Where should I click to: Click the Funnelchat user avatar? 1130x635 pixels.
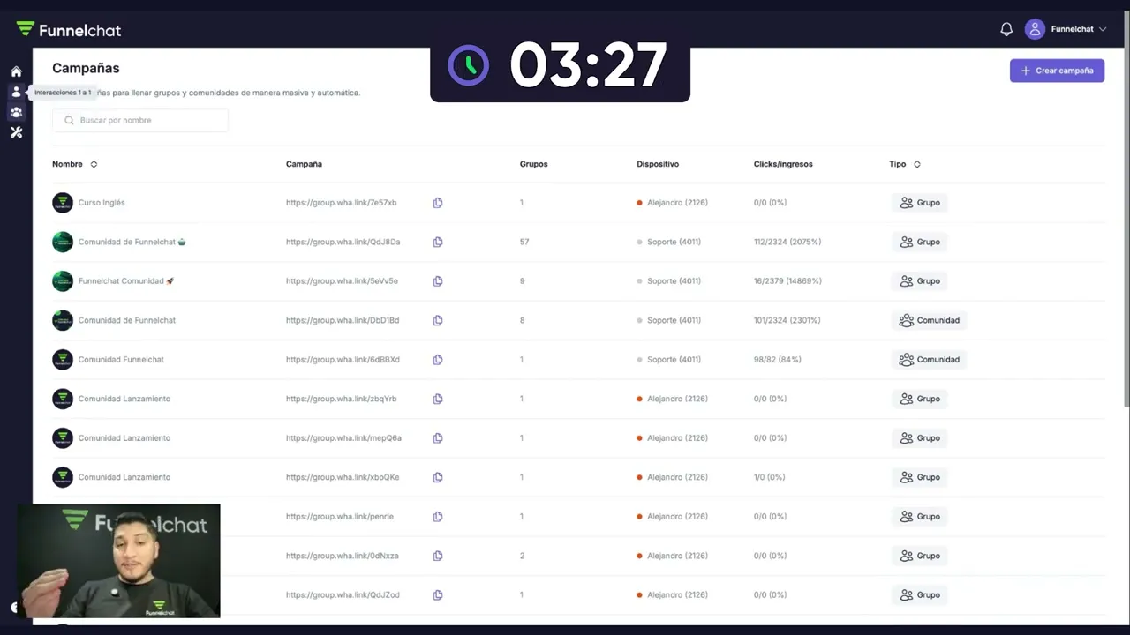(x=1035, y=29)
